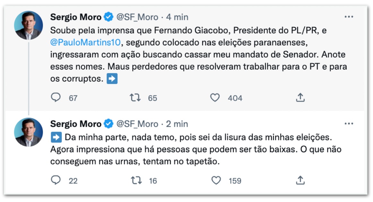
Task: Click the verified badge on the second tweet
Action: 108,124
